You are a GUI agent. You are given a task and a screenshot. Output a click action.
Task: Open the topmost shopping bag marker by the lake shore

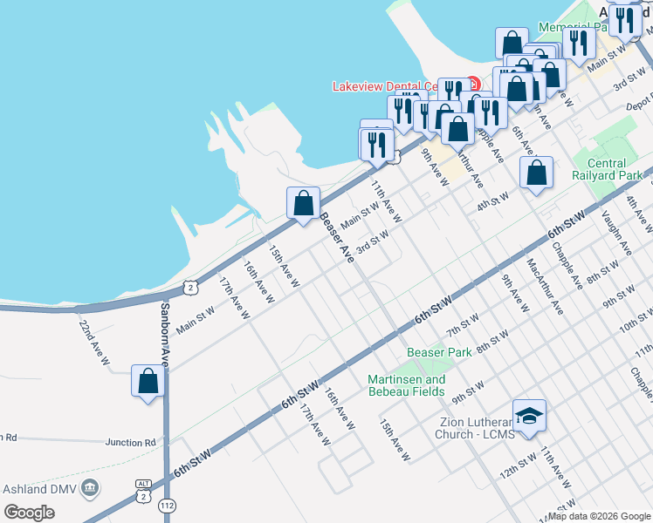tap(512, 42)
